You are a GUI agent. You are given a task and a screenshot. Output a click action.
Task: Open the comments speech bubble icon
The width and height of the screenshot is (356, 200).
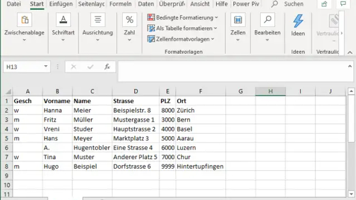[x=343, y=4]
